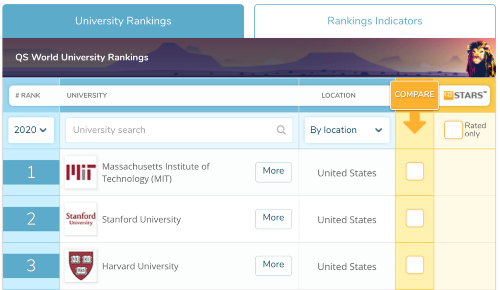Screen dimensions: 500x290
Task: Focus the University search field
Action: [x=171, y=130]
